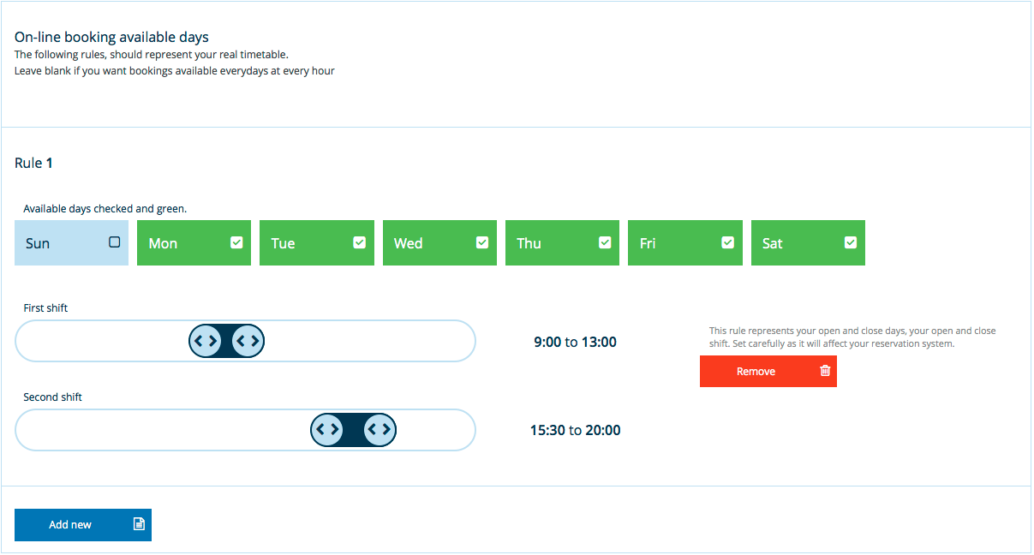Click the 15:30 to 20:00 time text
This screenshot has height=555, width=1034.
575,430
